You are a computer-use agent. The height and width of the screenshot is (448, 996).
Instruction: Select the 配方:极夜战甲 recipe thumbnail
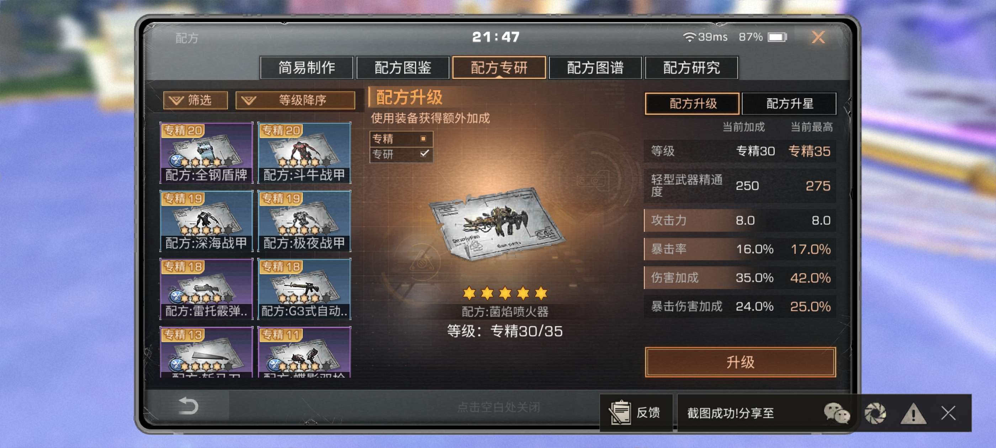304,221
